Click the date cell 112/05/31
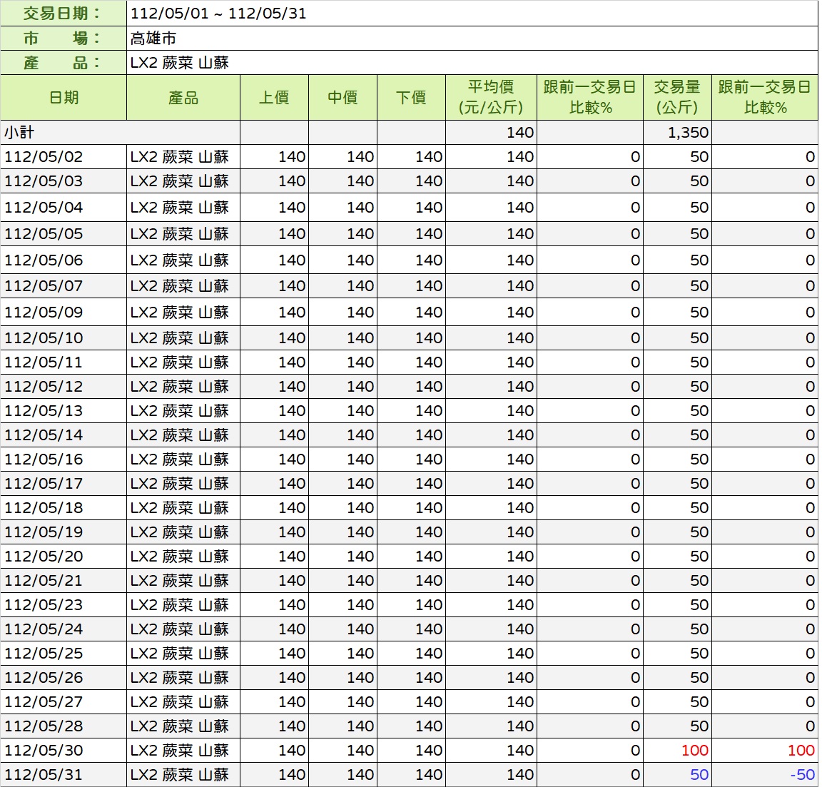The image size is (822, 787). [44, 775]
